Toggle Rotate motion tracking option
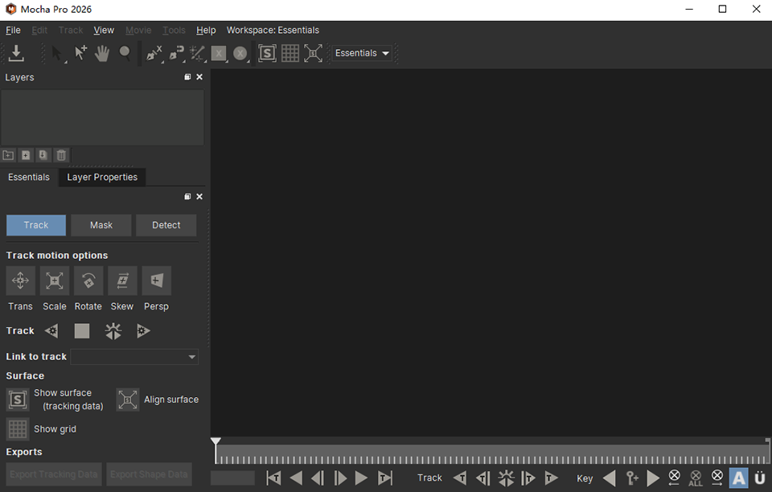772x492 pixels. [88, 281]
